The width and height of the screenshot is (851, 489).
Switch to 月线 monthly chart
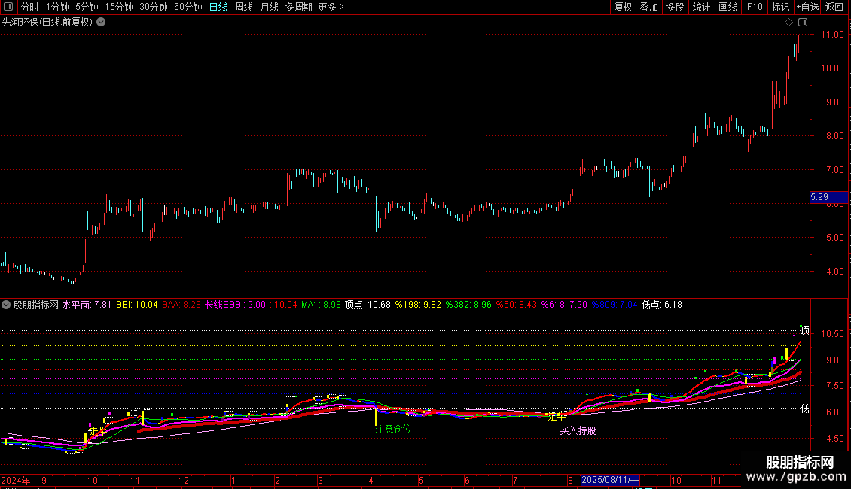(269, 7)
